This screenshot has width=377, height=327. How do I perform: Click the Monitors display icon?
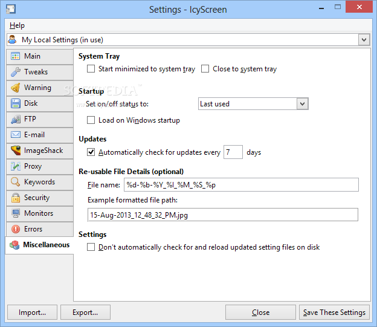[x=16, y=213]
